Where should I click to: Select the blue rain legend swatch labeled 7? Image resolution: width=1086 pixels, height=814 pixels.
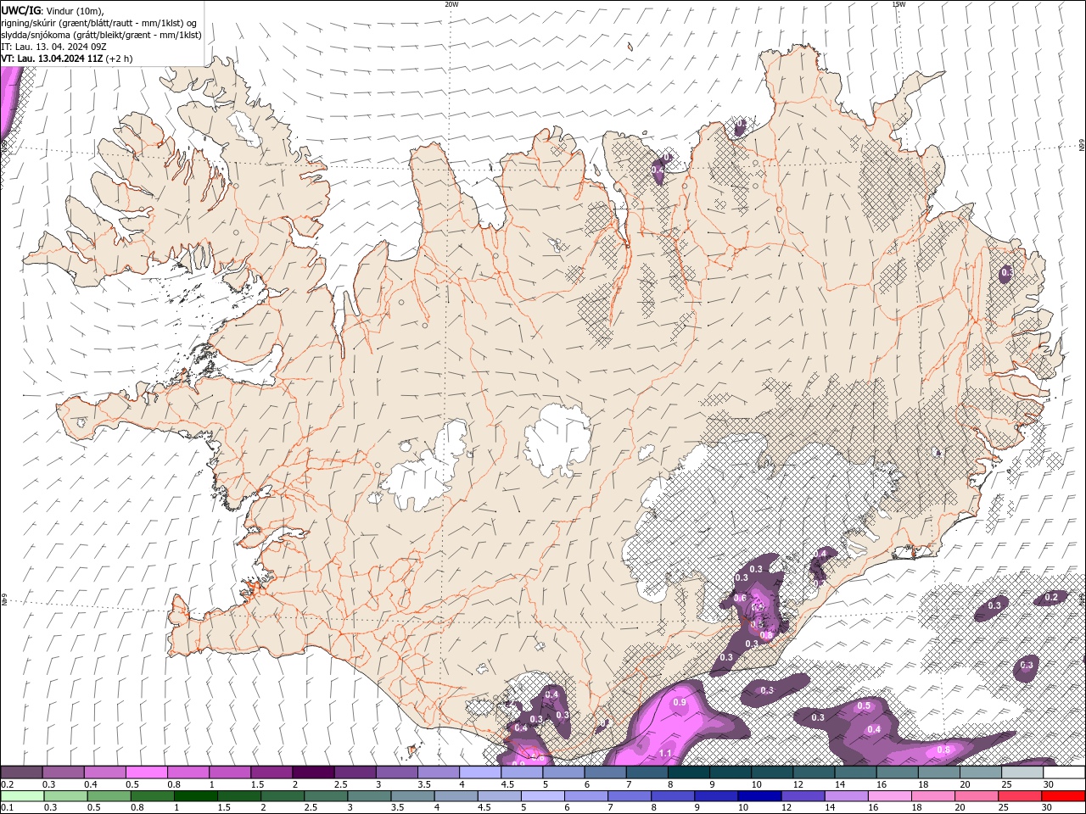(629, 796)
